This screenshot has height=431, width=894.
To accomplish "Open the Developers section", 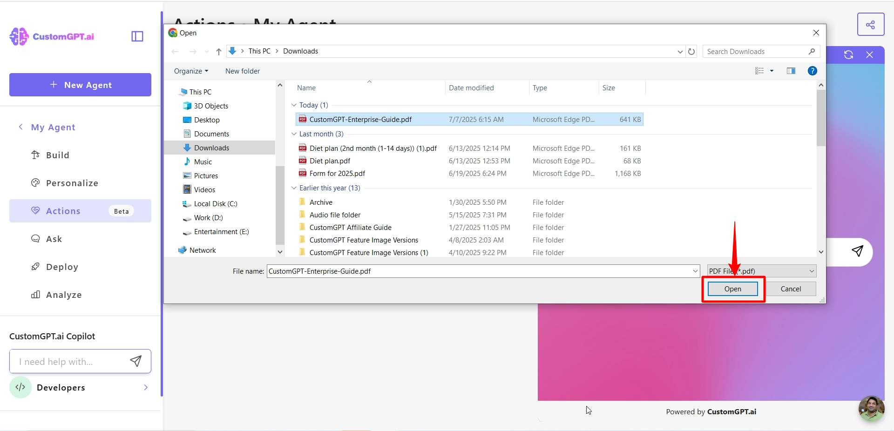I will 80,387.
